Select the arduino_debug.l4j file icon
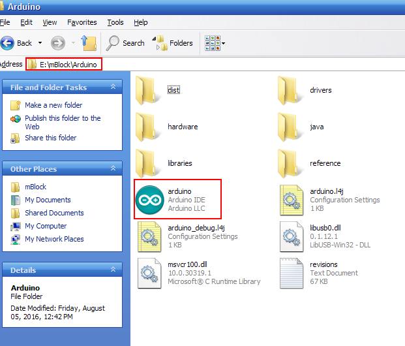Viewport: 405px width, 346px height. coord(149,236)
